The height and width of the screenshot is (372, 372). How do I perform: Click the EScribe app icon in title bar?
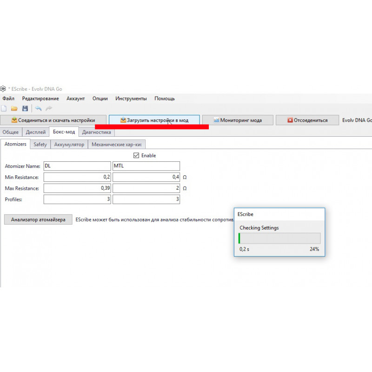[x=3, y=89]
